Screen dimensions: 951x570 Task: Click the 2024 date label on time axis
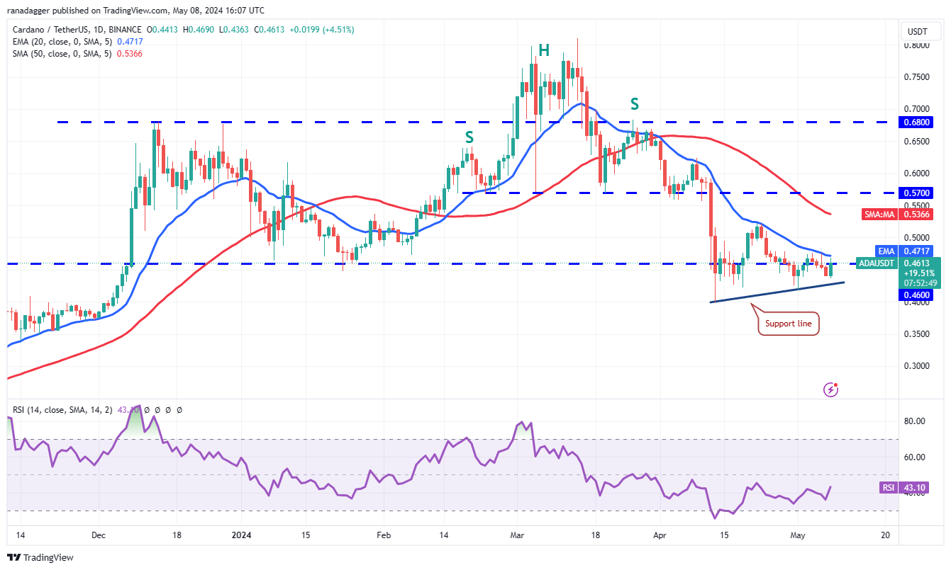[243, 535]
